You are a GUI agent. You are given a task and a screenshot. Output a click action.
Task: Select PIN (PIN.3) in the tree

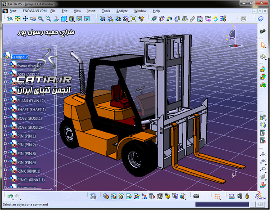[27, 153]
